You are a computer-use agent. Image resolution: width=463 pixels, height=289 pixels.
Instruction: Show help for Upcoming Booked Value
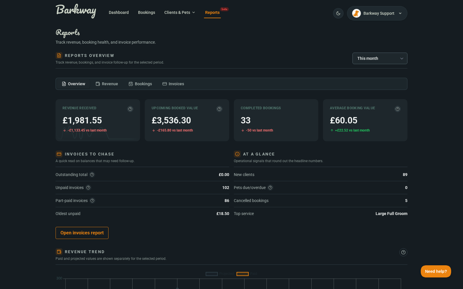[x=219, y=109]
